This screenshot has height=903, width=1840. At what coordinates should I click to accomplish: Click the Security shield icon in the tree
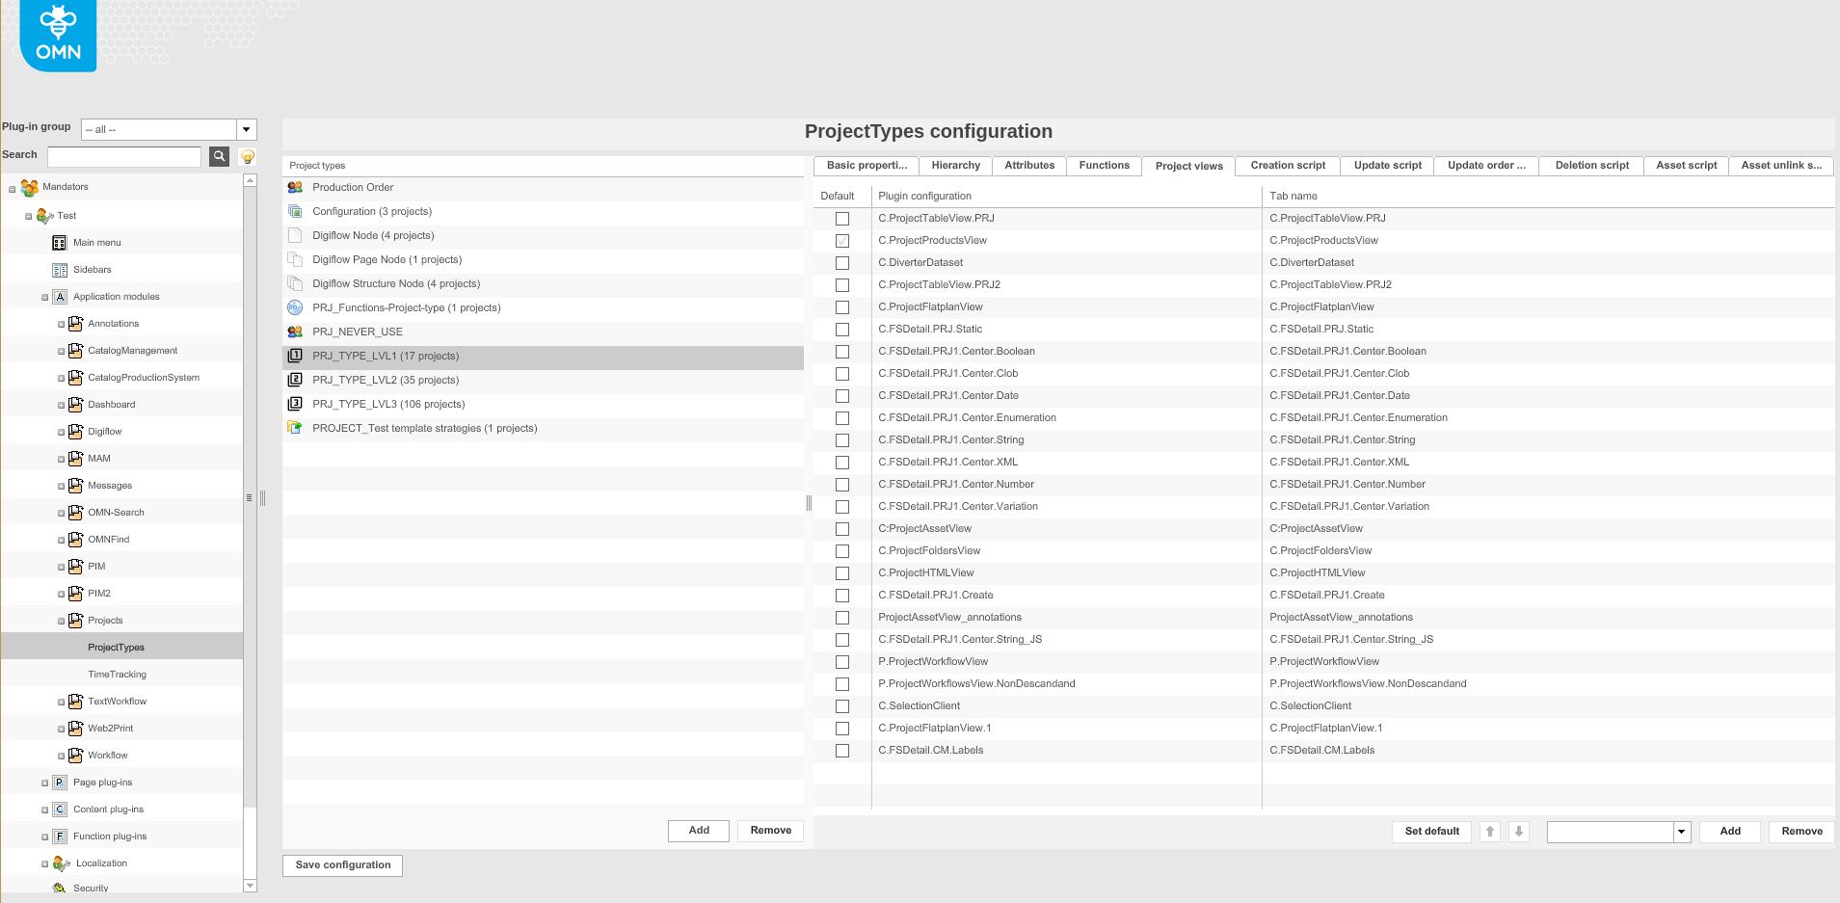59,887
